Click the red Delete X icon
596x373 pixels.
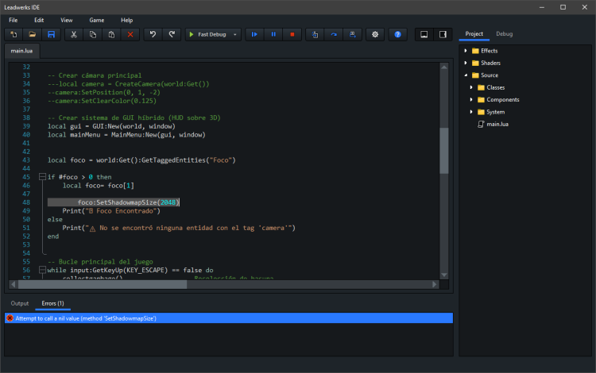pyautogui.click(x=130, y=35)
